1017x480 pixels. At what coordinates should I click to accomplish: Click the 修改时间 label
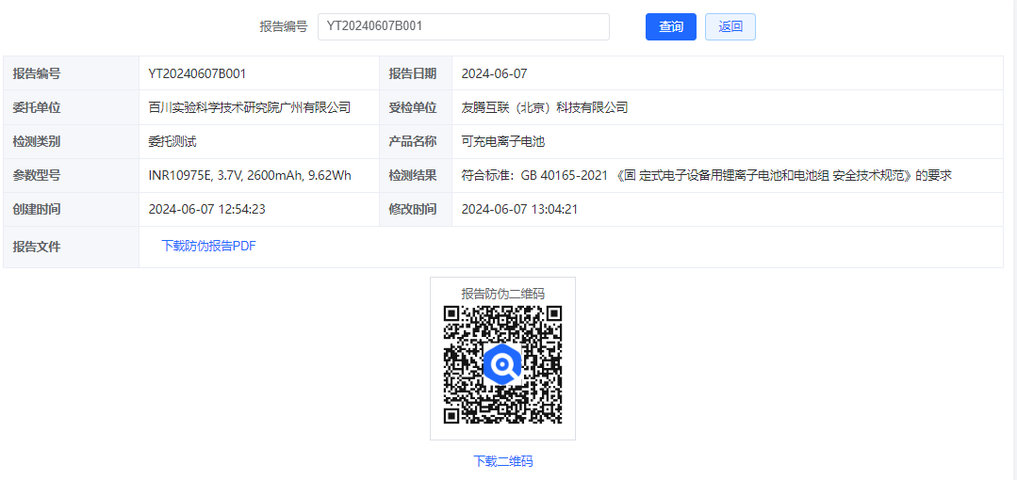[x=413, y=209]
